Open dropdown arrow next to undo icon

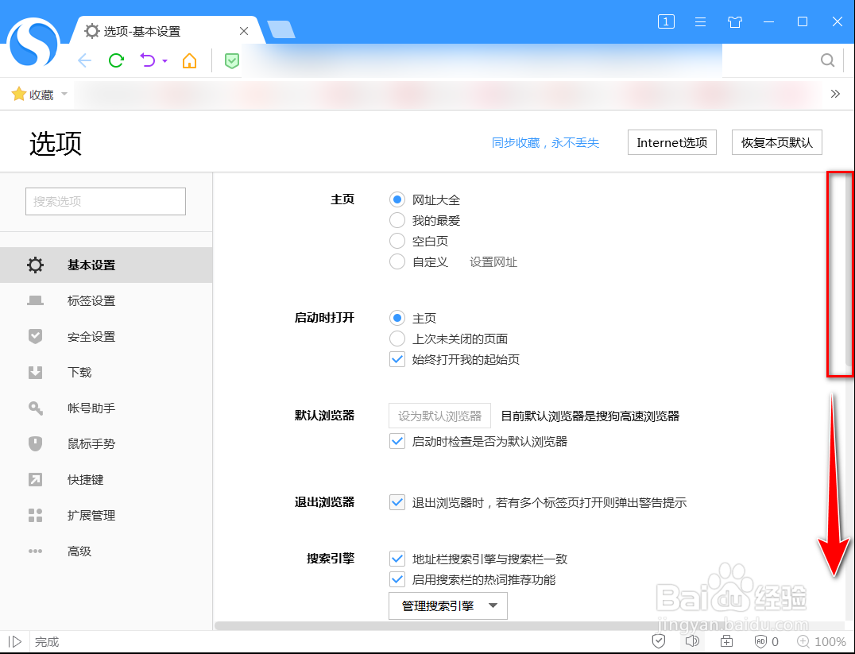(x=164, y=61)
